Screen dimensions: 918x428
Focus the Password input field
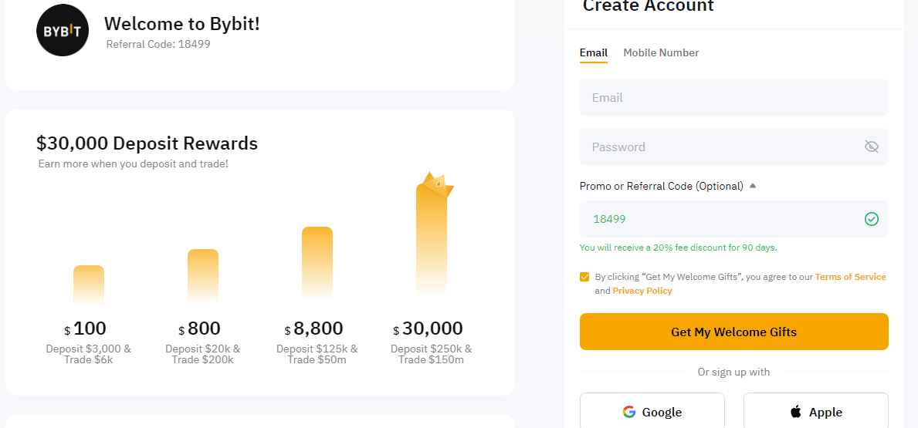click(x=734, y=147)
